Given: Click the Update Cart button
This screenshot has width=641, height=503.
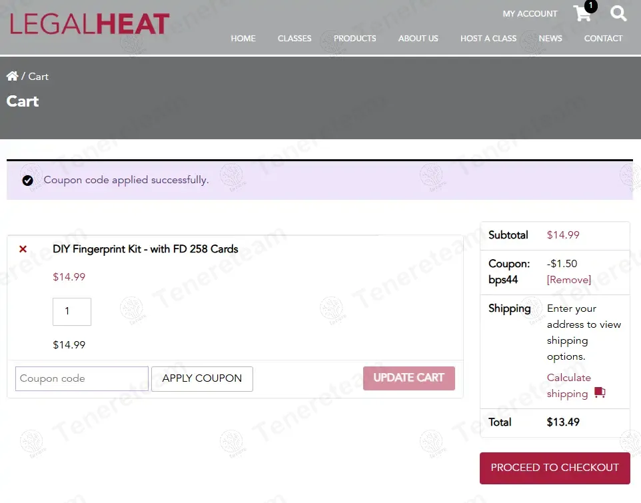Looking at the screenshot, I should (x=409, y=378).
